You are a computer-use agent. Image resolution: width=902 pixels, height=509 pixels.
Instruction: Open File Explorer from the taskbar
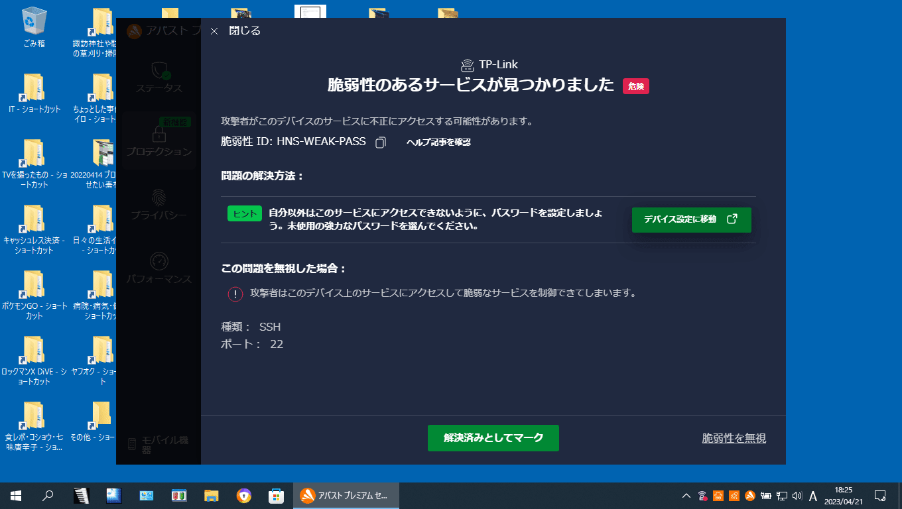point(211,495)
